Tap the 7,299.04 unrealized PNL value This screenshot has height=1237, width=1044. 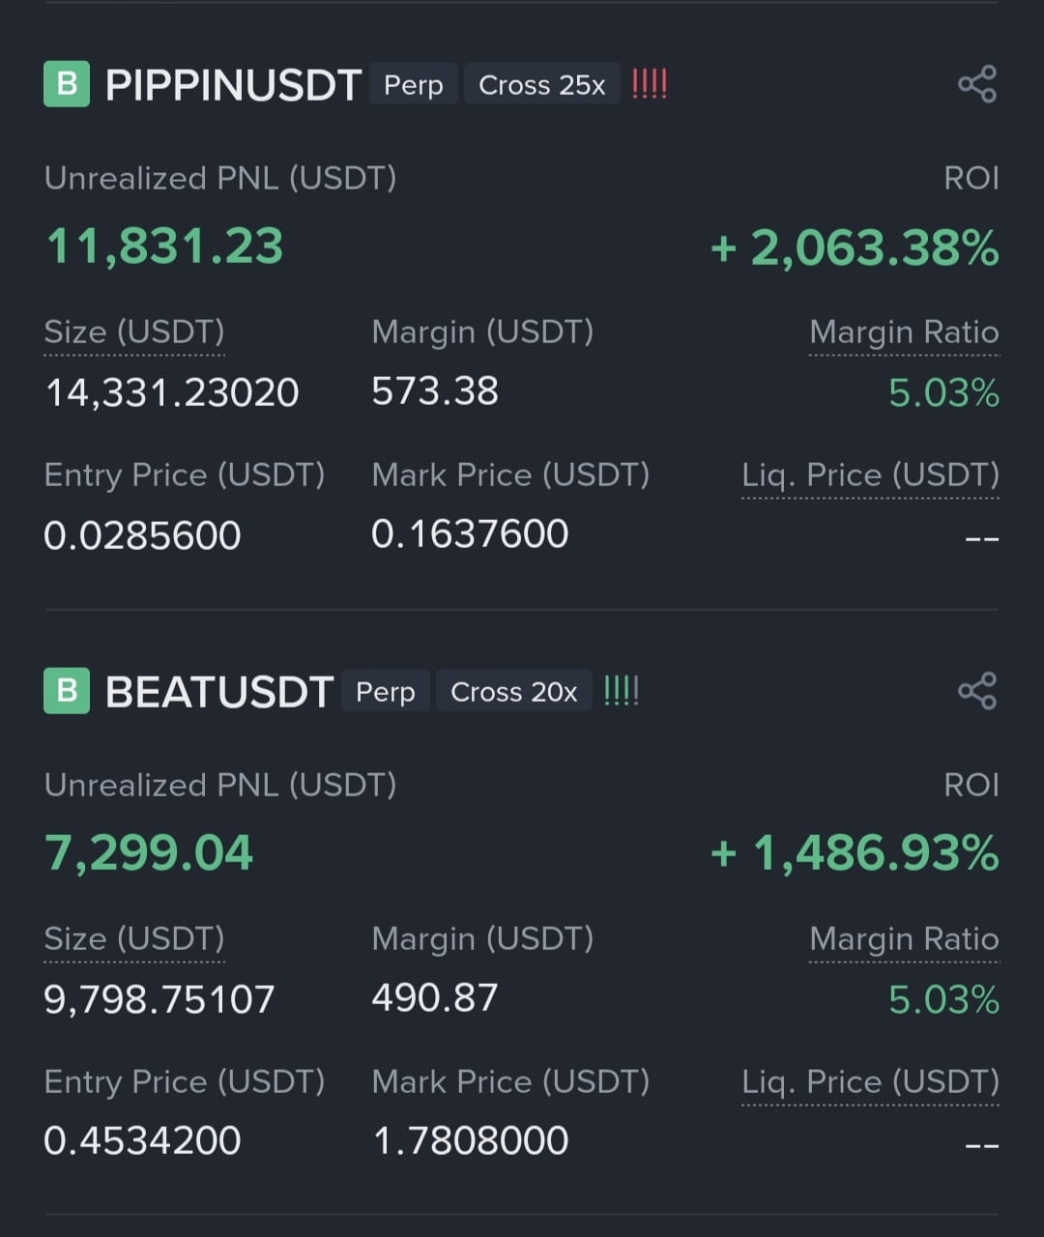pyautogui.click(x=149, y=853)
